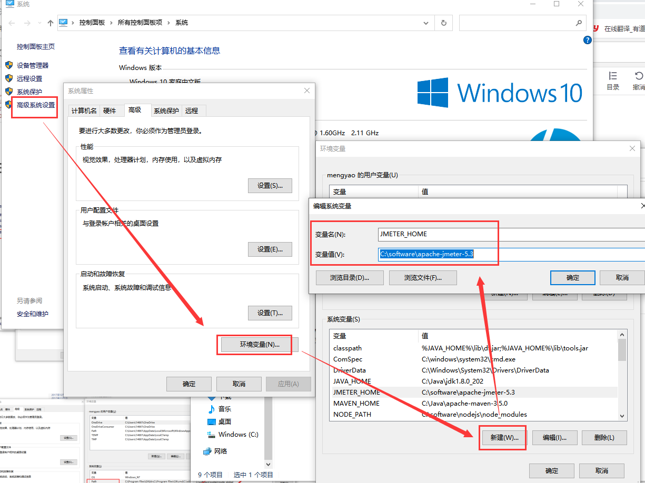Open 环境变量(N) button
The image size is (645, 483).
pyautogui.click(x=260, y=345)
